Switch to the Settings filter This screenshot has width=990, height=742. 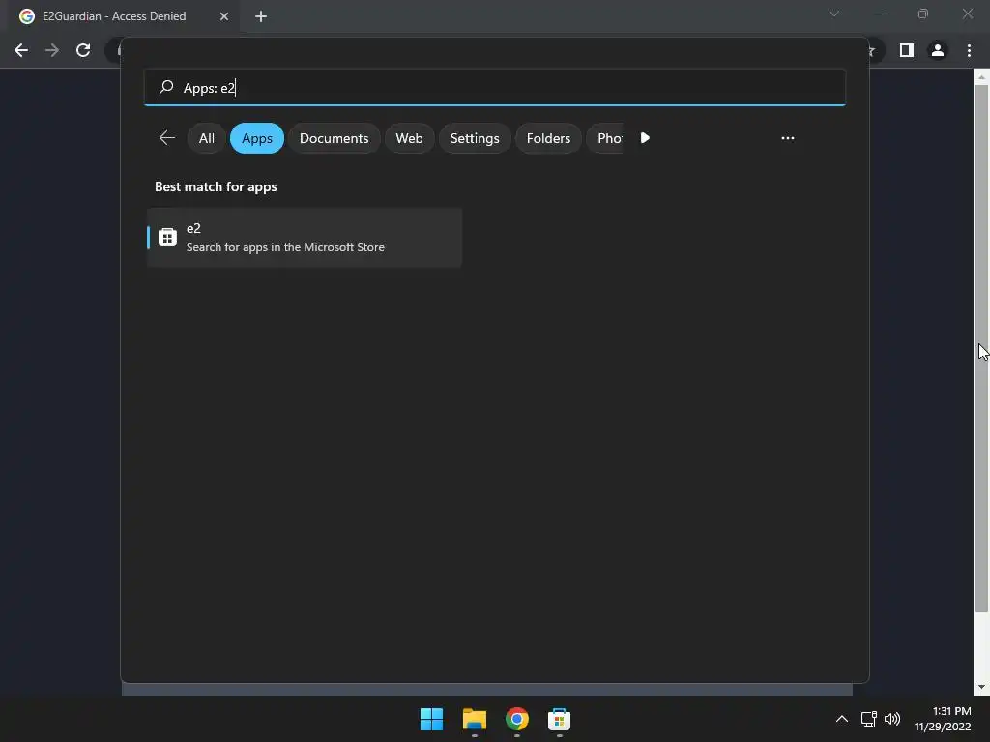point(475,138)
